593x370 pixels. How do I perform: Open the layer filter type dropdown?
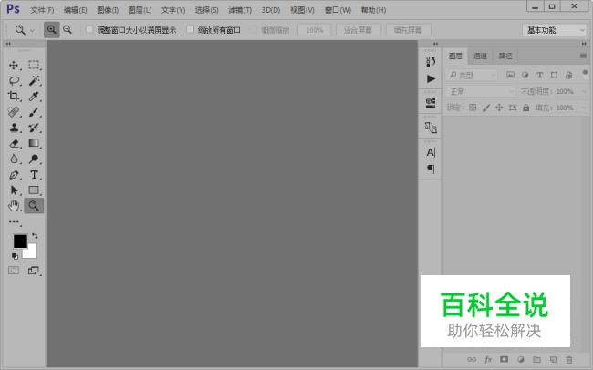[472, 76]
